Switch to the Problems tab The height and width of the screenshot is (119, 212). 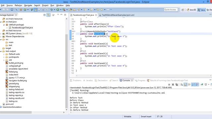tap(76, 80)
